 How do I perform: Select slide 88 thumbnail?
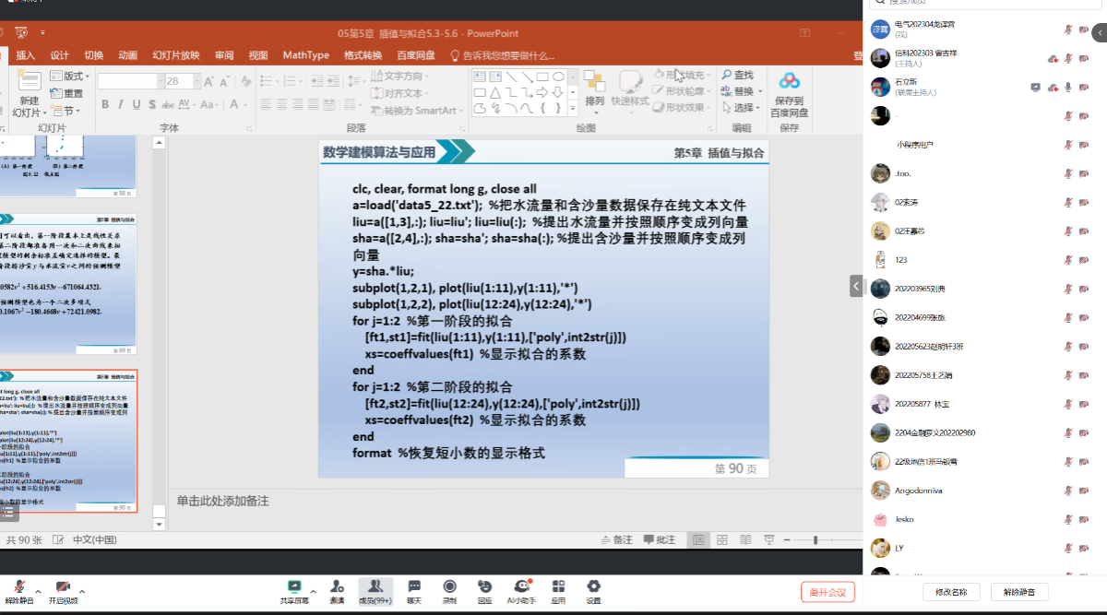pyautogui.click(x=68, y=166)
